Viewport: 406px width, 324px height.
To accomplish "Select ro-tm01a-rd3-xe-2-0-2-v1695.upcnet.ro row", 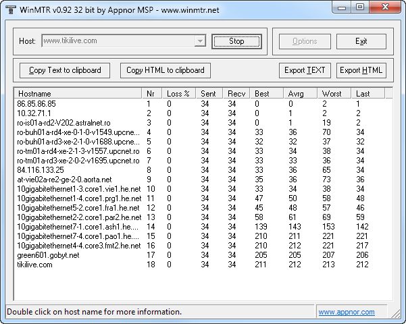I will 203,161.
